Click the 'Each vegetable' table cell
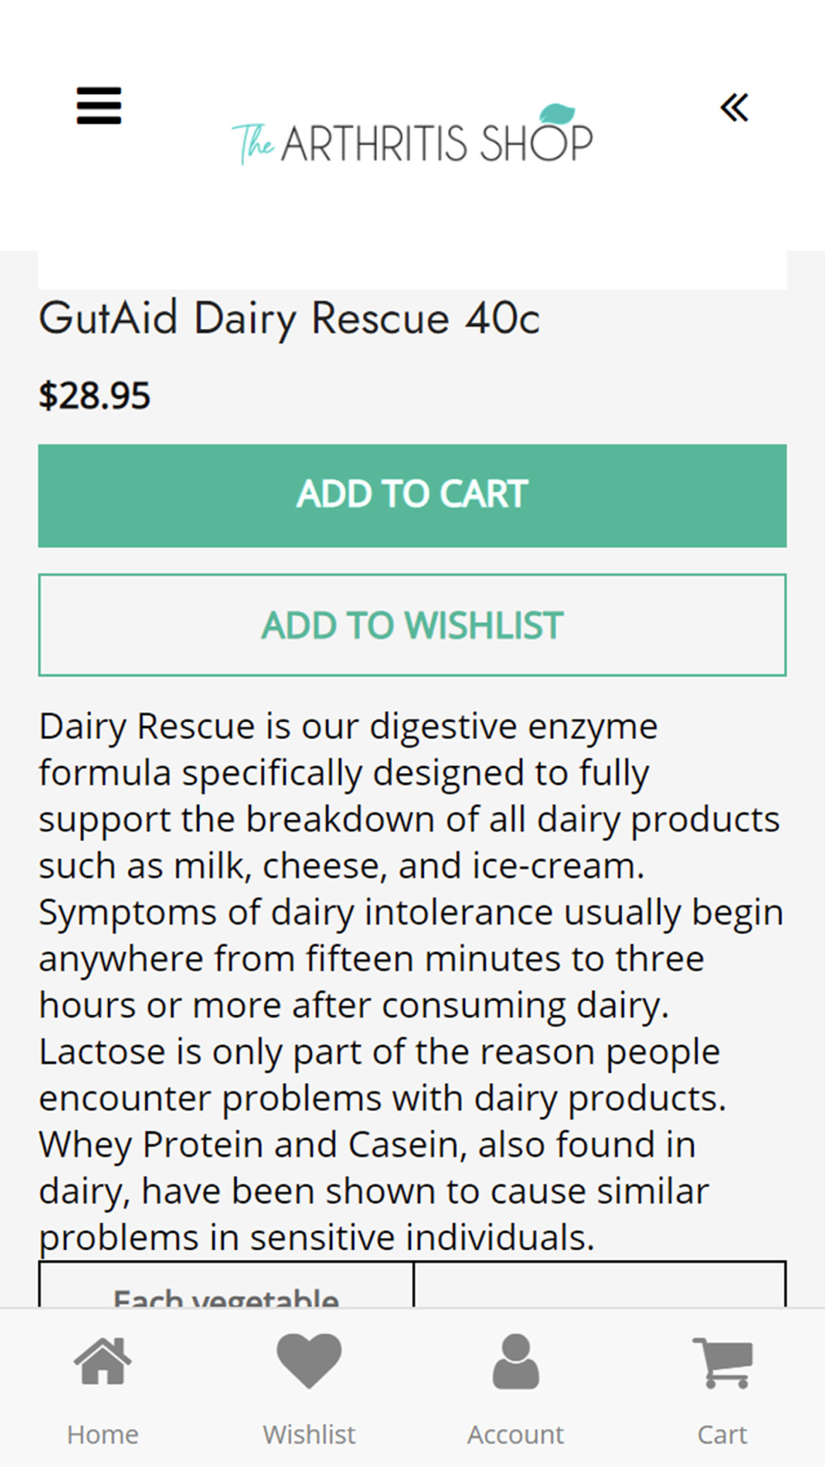This screenshot has width=825, height=1467. [226, 1284]
